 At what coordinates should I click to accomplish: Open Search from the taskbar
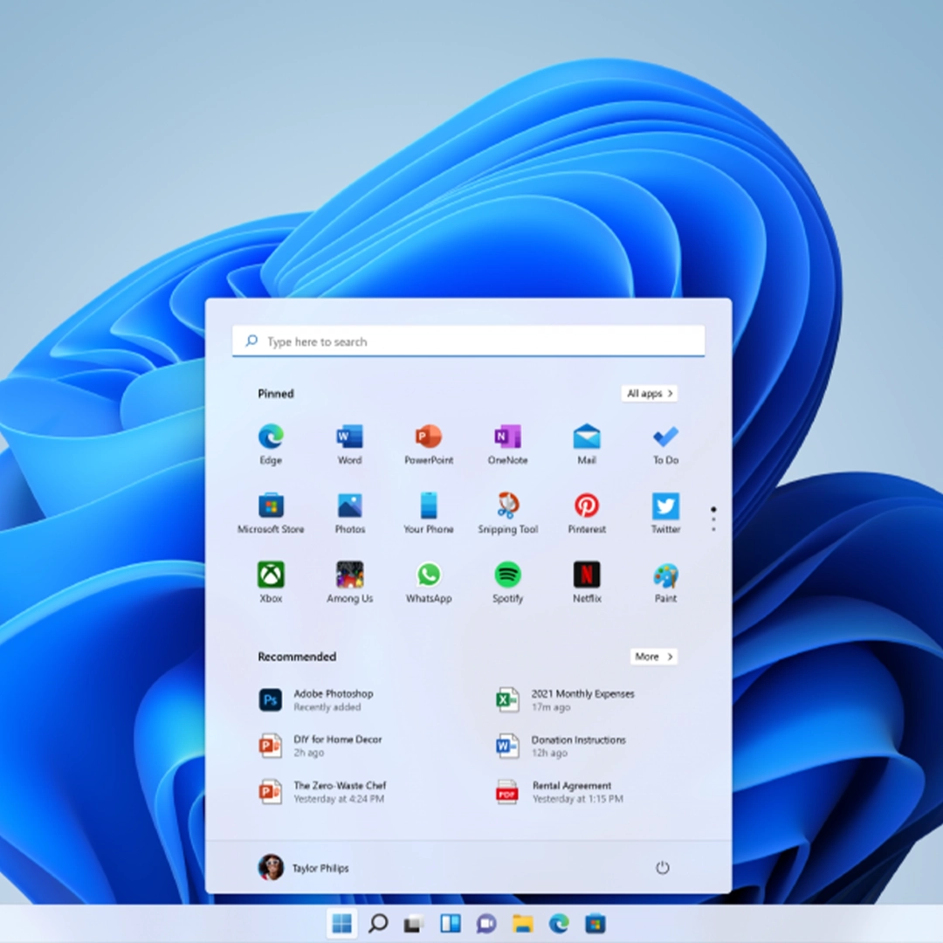[x=378, y=923]
